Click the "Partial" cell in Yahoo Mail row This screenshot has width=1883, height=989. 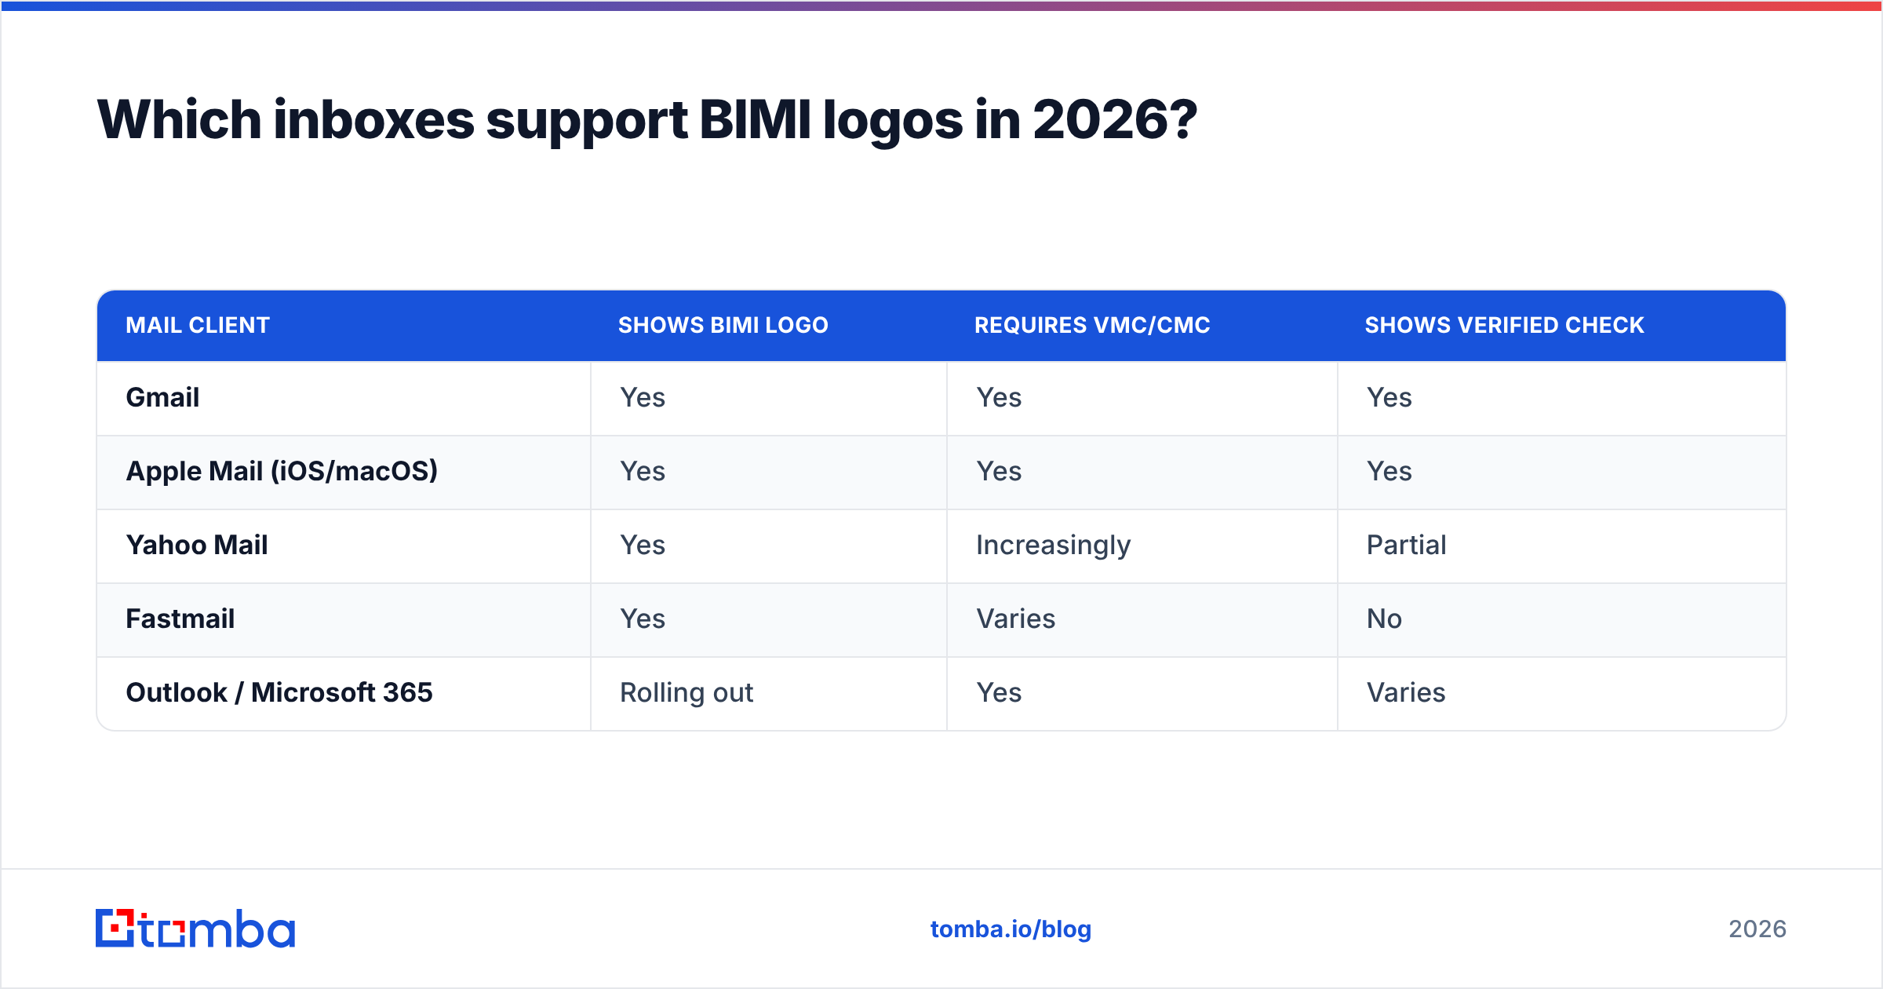pos(1406,546)
